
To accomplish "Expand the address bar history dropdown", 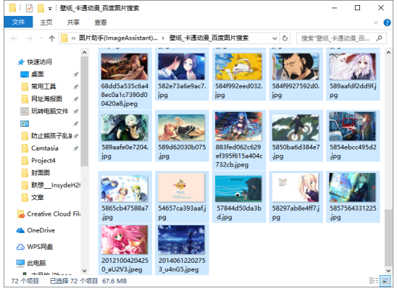I will tap(275, 38).
